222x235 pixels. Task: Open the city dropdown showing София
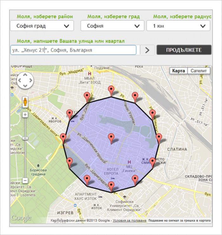coord(112,26)
